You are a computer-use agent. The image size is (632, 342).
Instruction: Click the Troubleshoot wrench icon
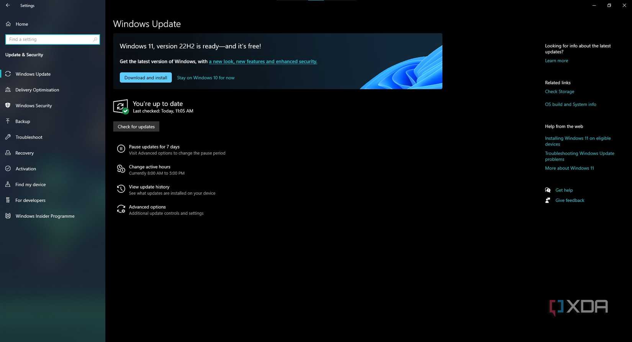8,137
